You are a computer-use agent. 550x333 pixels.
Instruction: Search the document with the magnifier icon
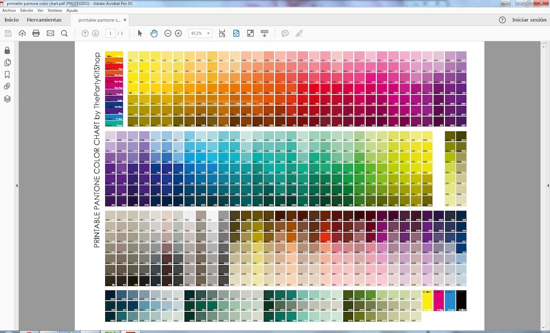[x=64, y=33]
